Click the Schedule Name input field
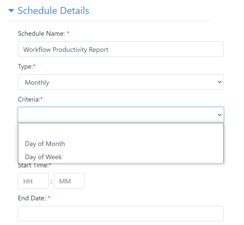 121,49
